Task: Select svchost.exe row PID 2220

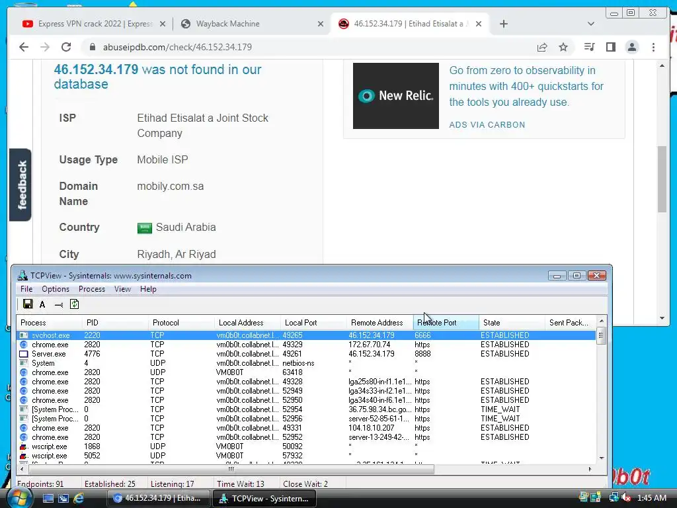Action: 306,335
